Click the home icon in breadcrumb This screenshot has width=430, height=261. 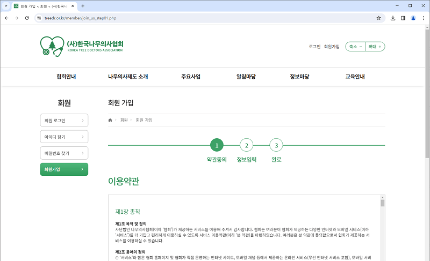click(110, 120)
